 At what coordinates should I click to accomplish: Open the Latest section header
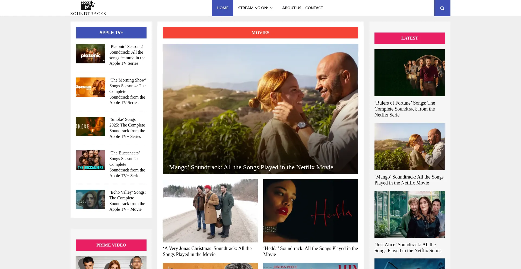(409, 38)
